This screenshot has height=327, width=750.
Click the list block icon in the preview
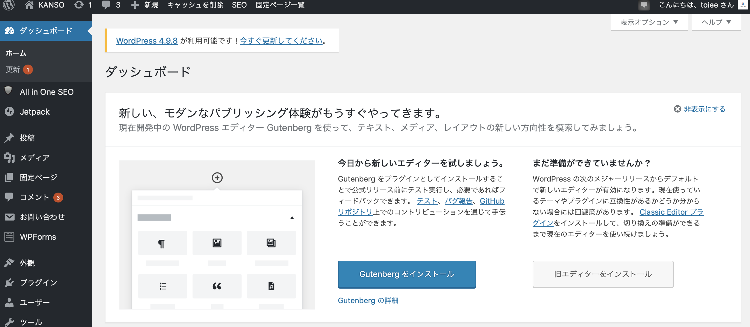coord(163,286)
